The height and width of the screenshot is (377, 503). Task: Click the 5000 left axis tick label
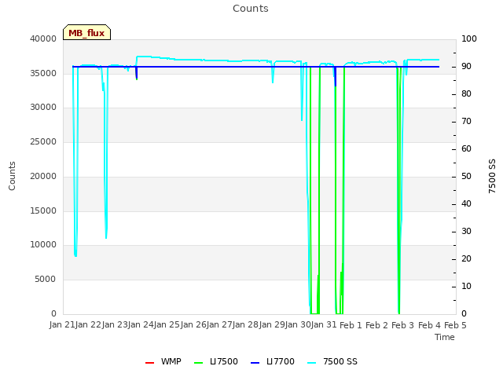[x=46, y=280]
